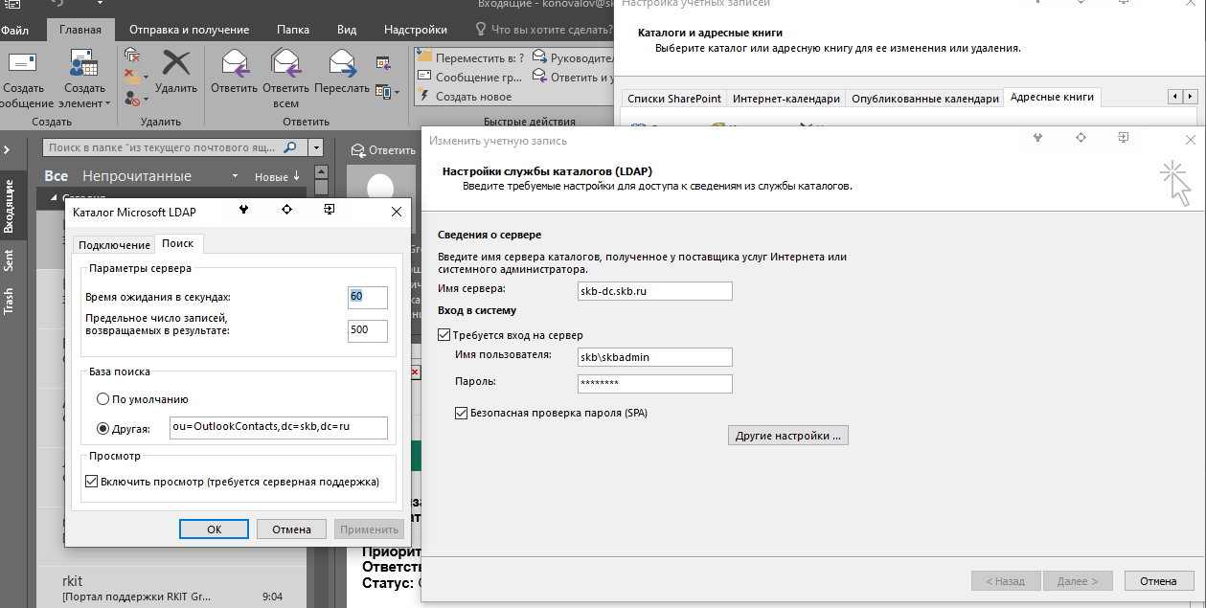The image size is (1206, 608).
Task: Click the pin icon in LDAP catalog dialog title
Action: (243, 209)
